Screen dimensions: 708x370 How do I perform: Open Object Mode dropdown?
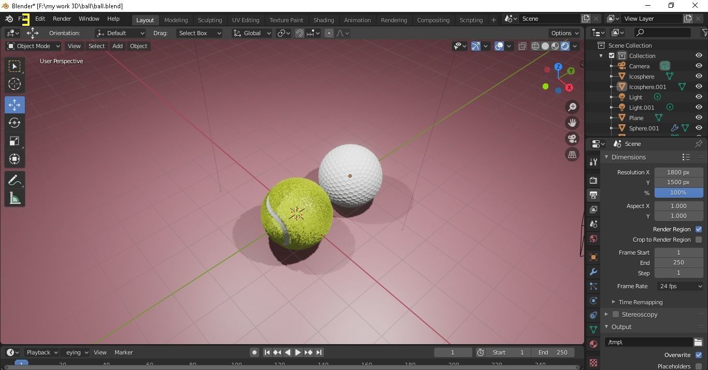click(33, 46)
